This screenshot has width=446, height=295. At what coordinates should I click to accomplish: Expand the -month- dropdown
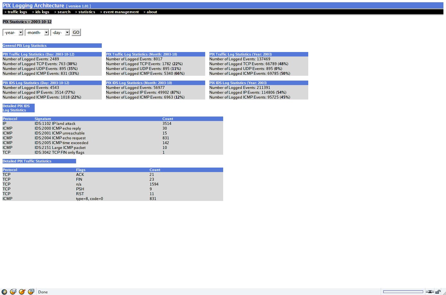point(37,32)
